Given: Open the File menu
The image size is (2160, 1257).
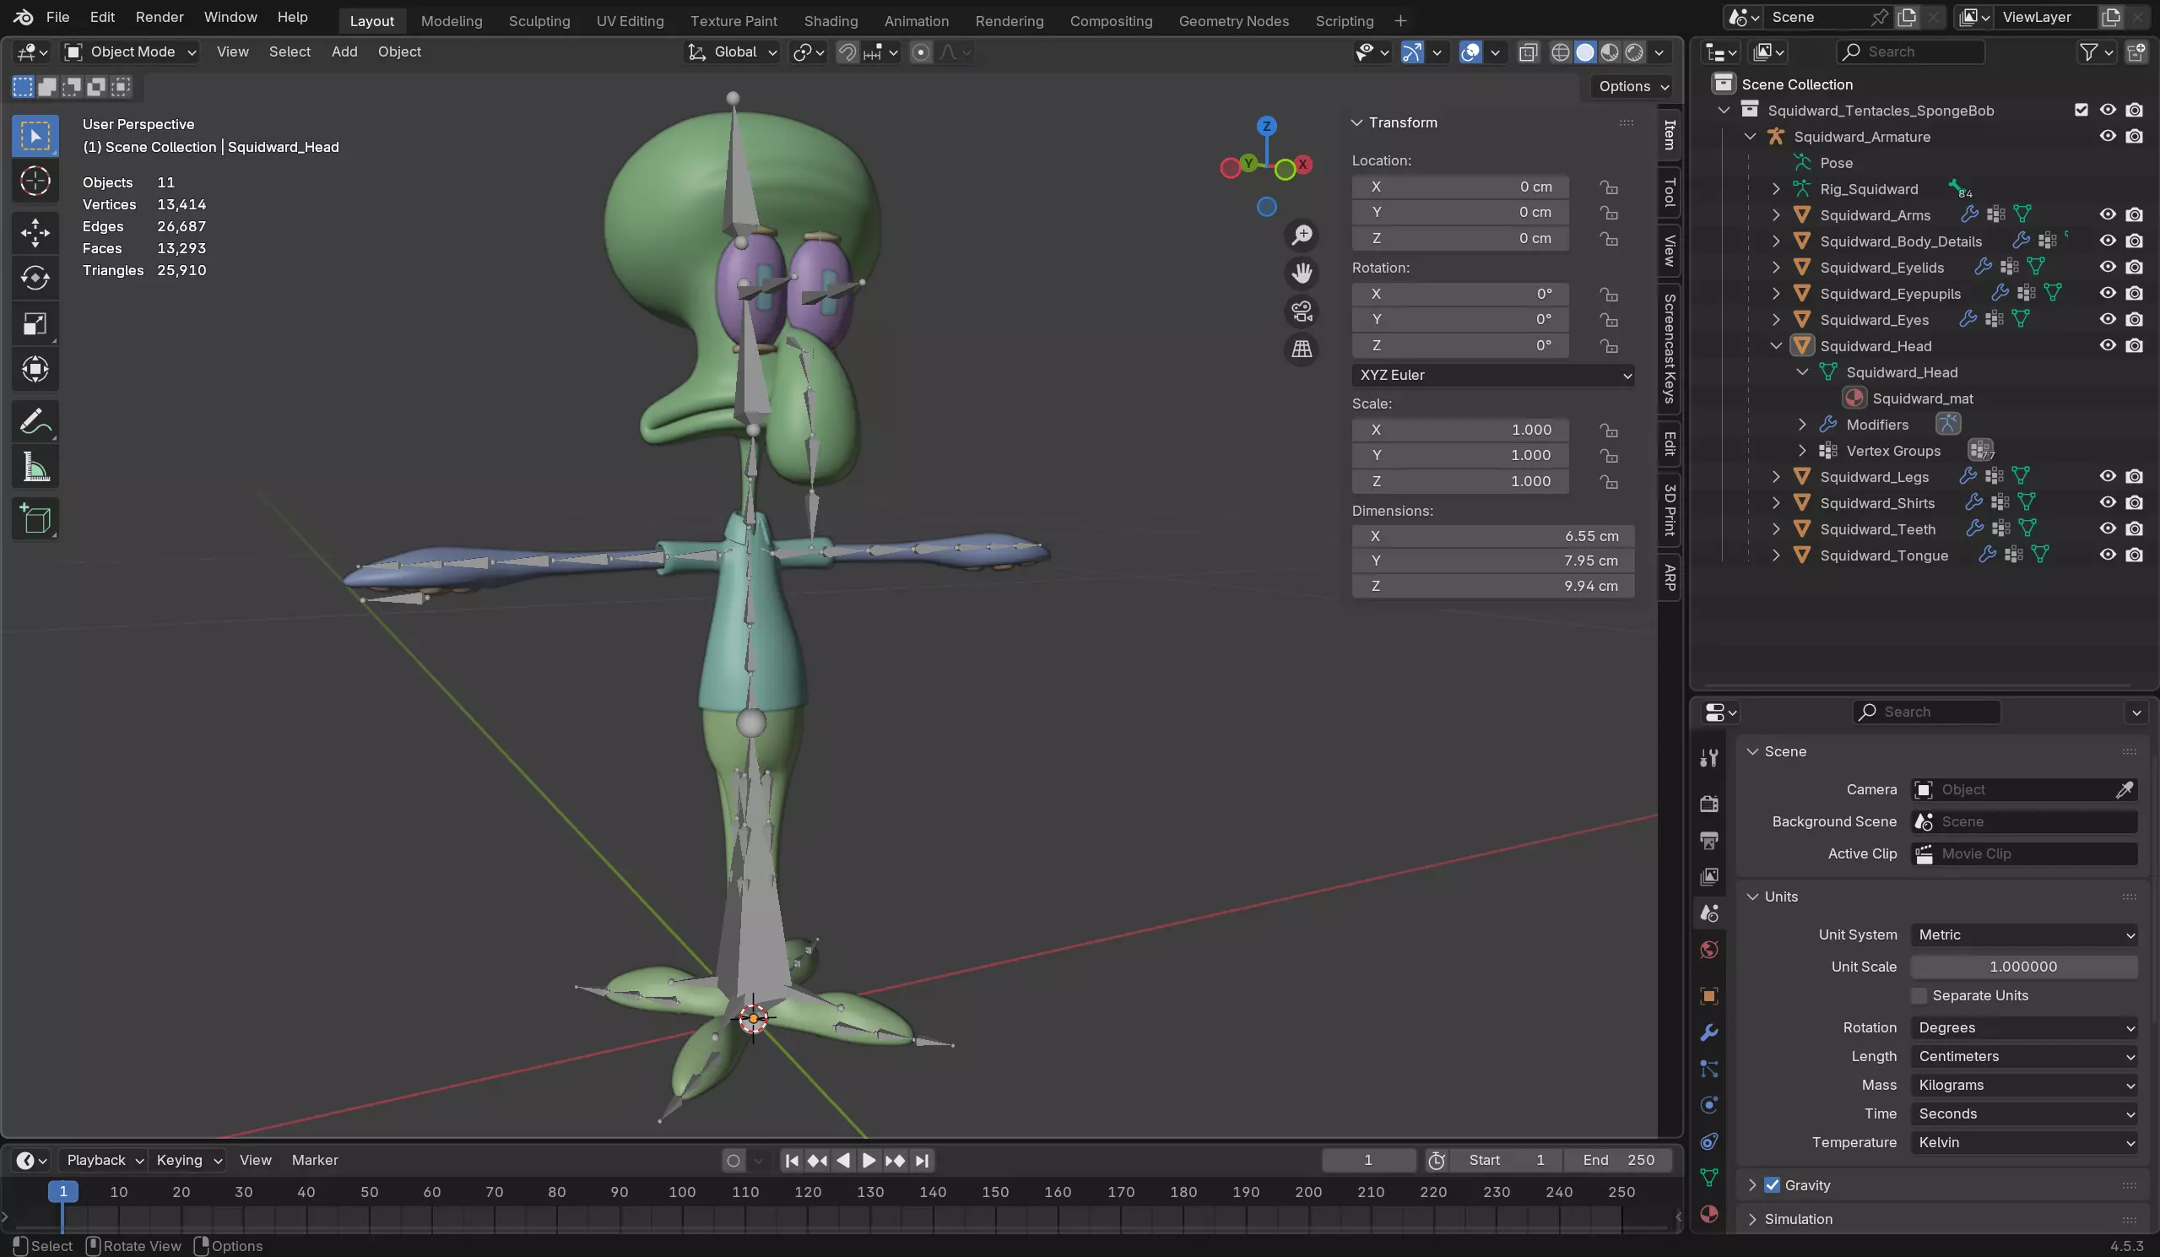Looking at the screenshot, I should click(x=57, y=17).
